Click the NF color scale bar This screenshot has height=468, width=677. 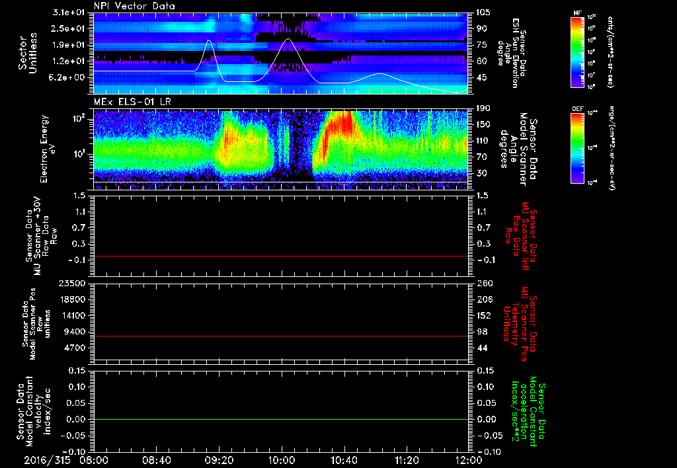click(578, 52)
